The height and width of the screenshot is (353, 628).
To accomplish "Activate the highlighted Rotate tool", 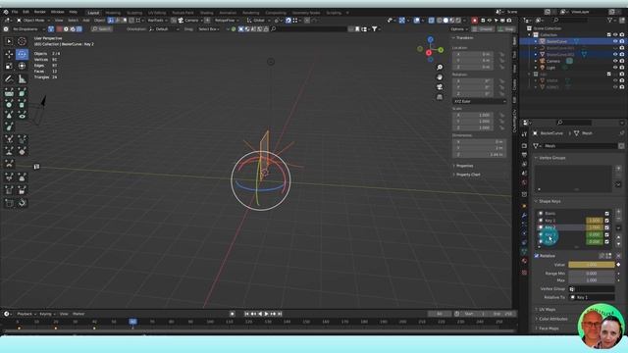I will [22, 54].
